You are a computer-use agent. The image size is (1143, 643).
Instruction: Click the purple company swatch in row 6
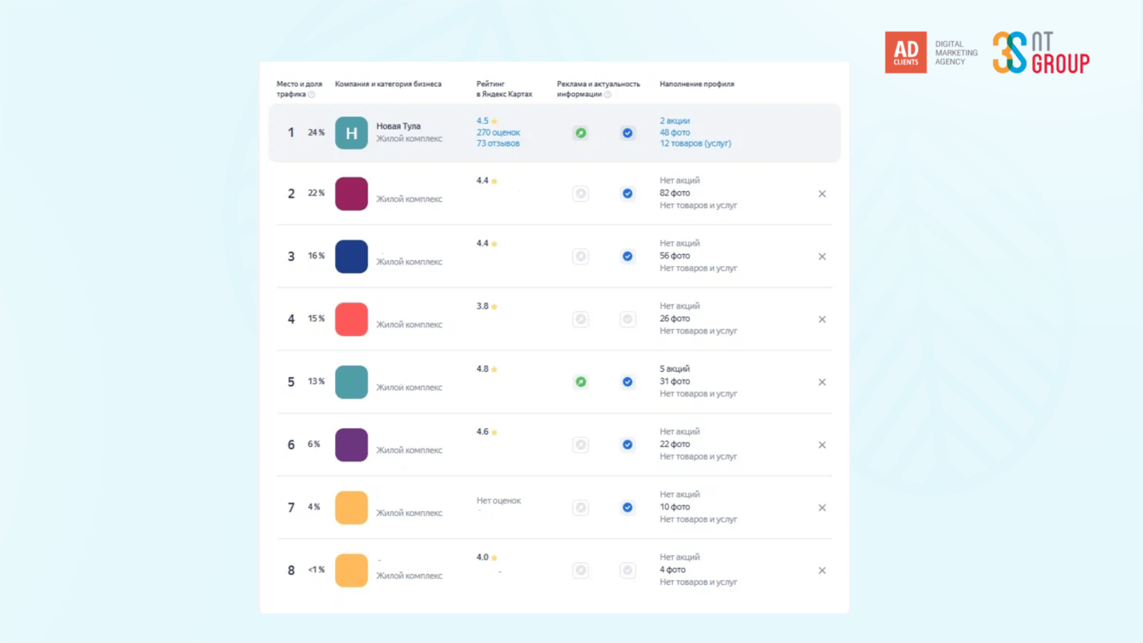click(351, 445)
